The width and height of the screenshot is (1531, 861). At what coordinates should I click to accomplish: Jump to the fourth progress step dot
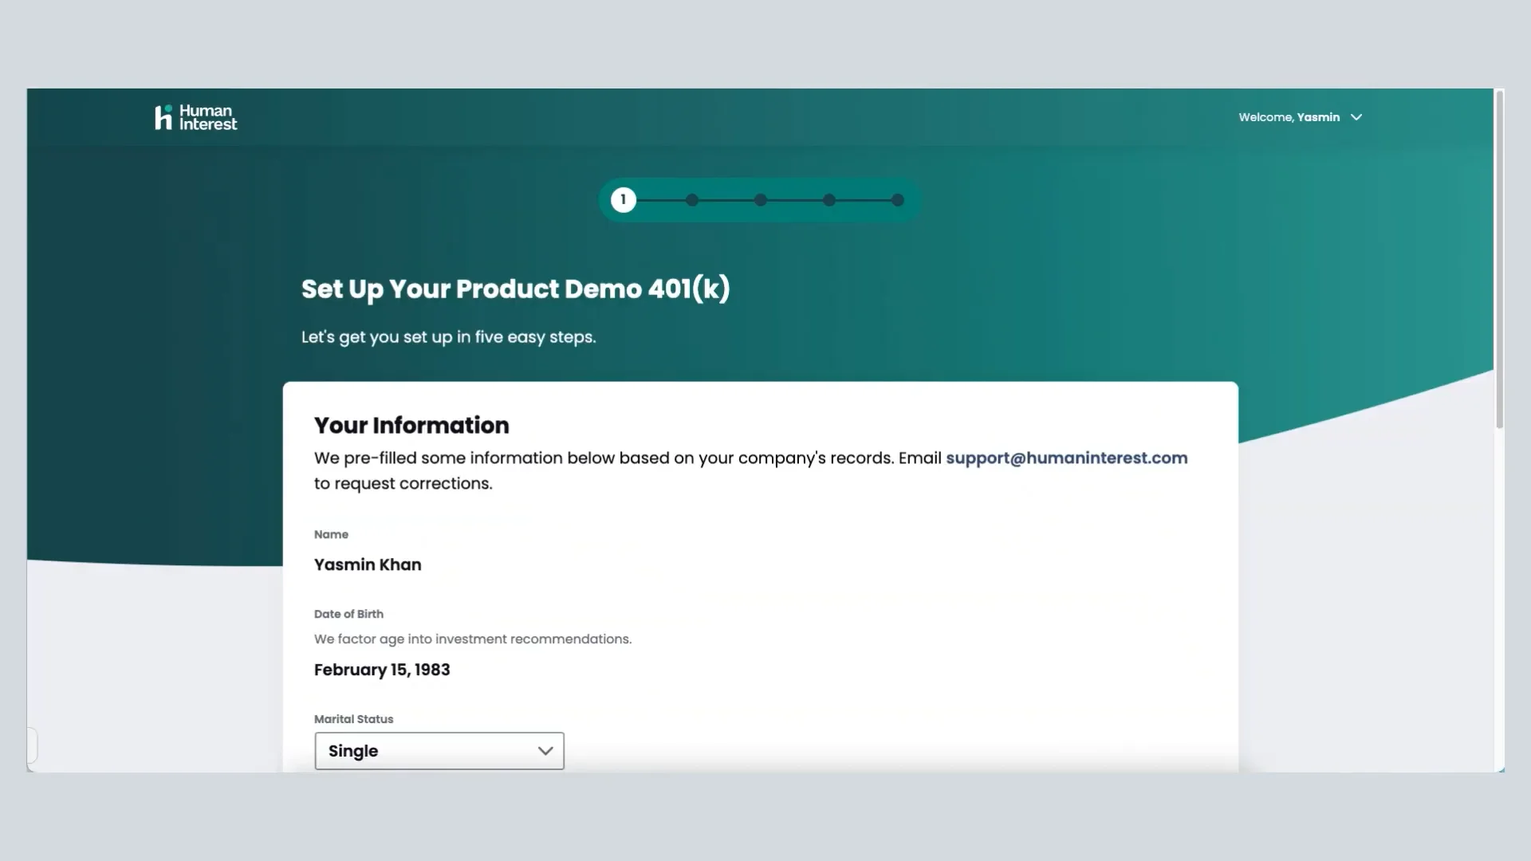point(829,200)
